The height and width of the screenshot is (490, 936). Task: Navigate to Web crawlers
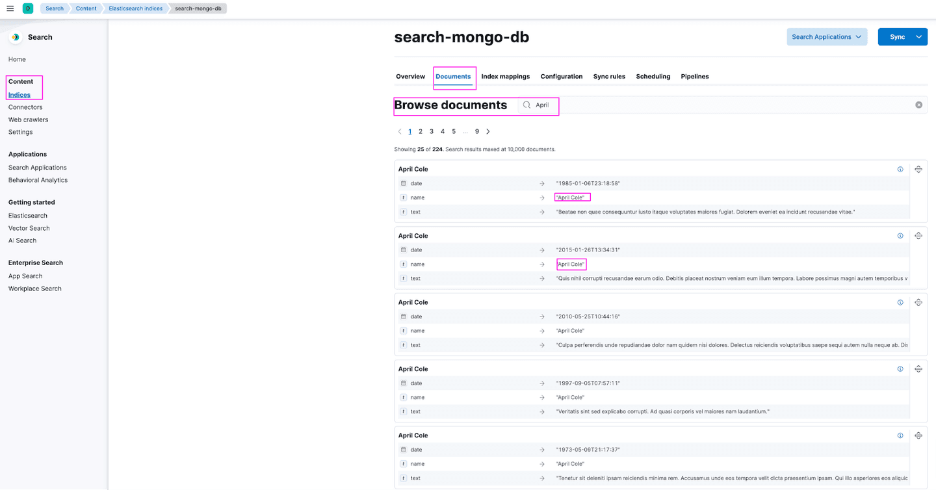(x=28, y=120)
